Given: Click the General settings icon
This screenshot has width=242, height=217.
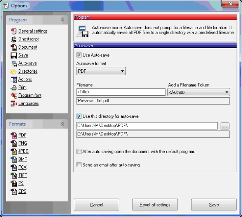Looking at the screenshot, I should (14, 31).
